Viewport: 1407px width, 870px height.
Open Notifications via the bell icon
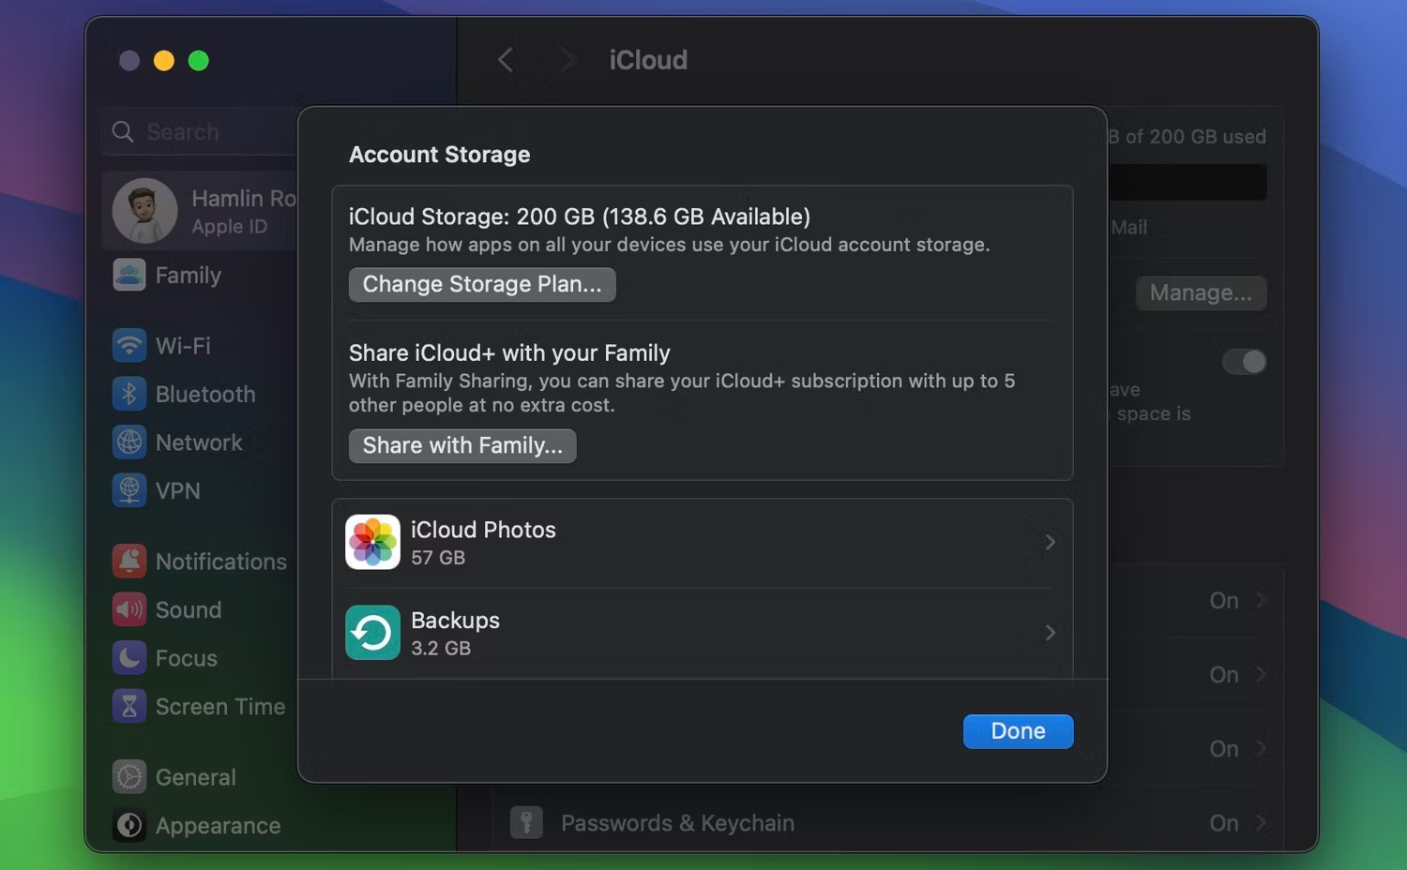tap(129, 561)
